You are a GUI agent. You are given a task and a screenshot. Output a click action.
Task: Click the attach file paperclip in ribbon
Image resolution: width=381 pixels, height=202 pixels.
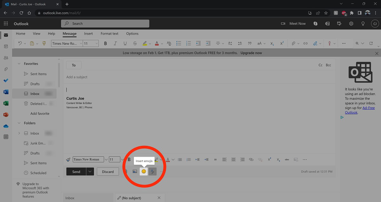click(x=294, y=43)
